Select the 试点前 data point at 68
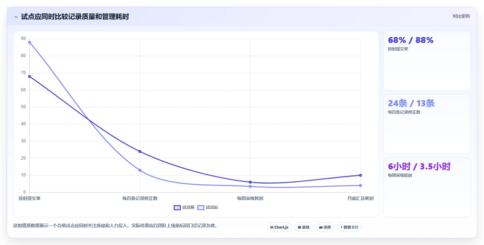Screen dimensions: 484x245 [x=29, y=76]
